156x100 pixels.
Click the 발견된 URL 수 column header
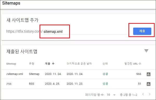point(133,63)
